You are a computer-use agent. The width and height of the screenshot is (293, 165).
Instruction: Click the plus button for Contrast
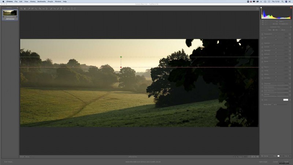290,47
